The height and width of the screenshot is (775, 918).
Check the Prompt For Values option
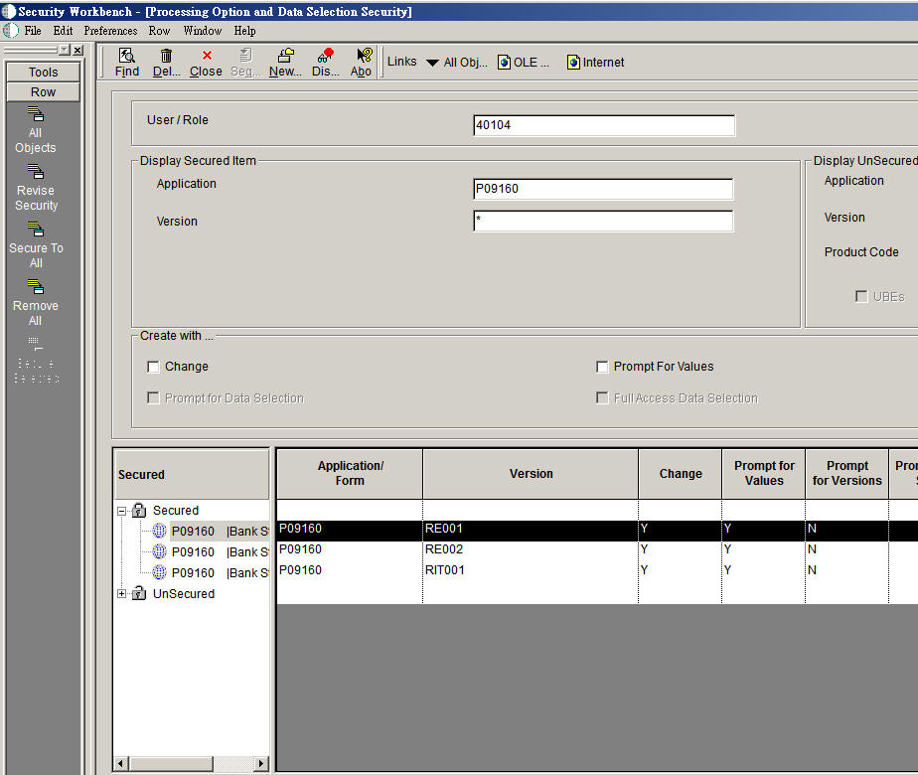[602, 367]
